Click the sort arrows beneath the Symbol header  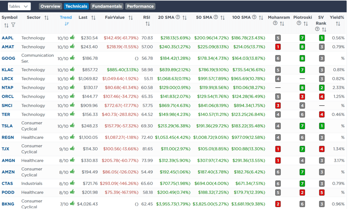click(x=6, y=25)
